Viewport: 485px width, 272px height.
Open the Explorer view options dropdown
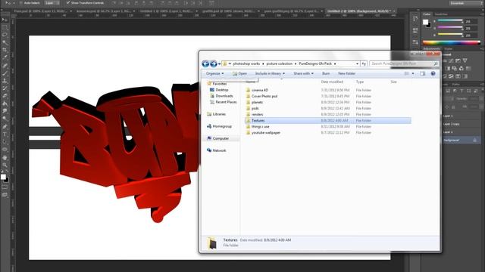413,73
